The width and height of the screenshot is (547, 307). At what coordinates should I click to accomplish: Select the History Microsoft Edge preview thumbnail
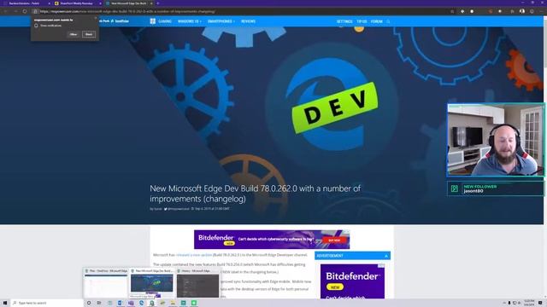(x=197, y=284)
